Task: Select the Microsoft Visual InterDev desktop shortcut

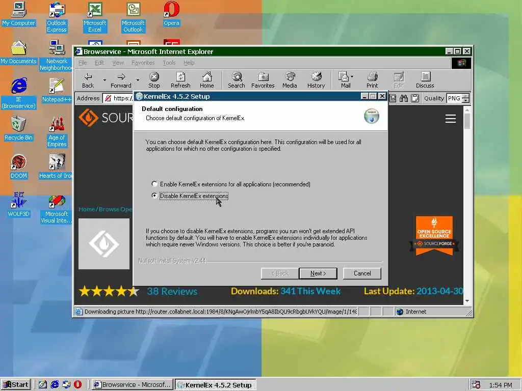Action: click(56, 210)
